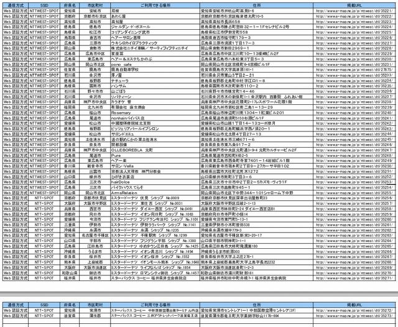Select the 江田島市 city cell
Viewport: 398px width, 327px height.
point(95,246)
